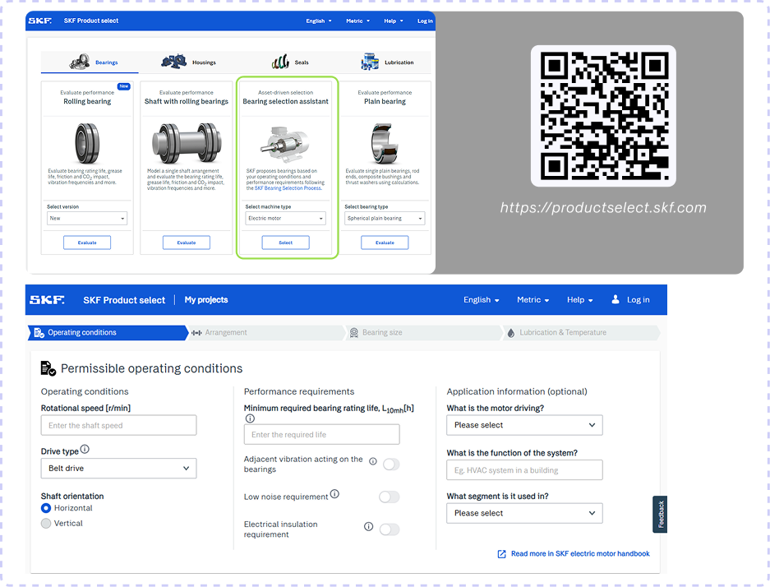Open My projects in the header
The image size is (770, 587).
[206, 299]
